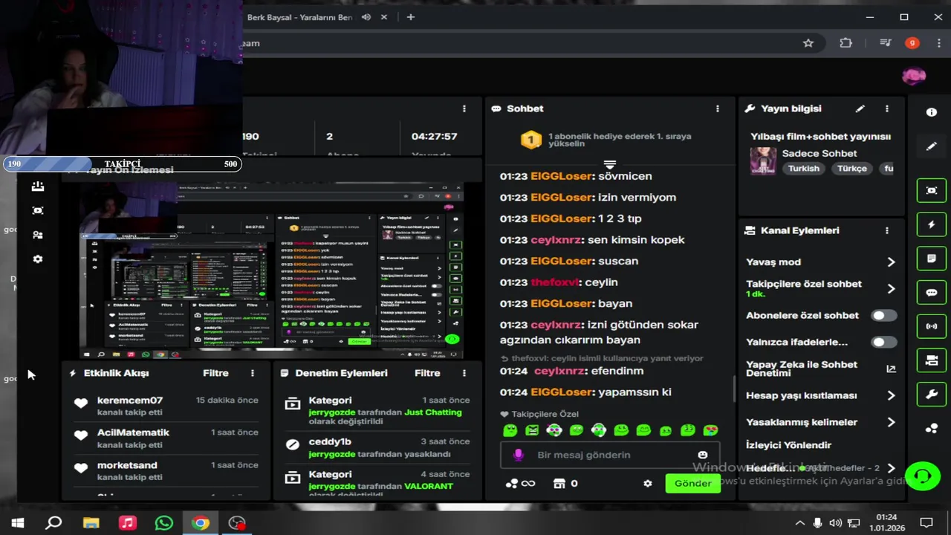Expand Takipçilere özel sohbet options
951x535 pixels.
[891, 289]
